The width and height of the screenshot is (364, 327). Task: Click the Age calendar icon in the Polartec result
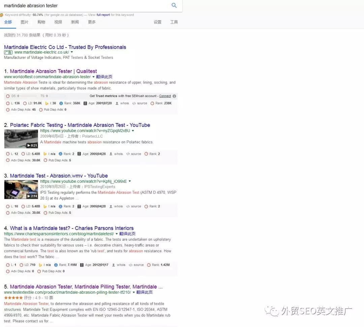[x=79, y=154]
